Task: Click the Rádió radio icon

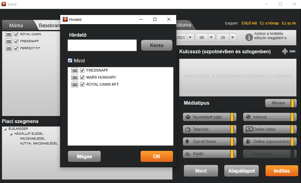Action: [x=188, y=154]
